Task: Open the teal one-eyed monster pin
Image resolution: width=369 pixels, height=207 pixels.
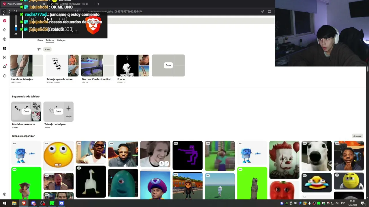Action: tap(123, 183)
